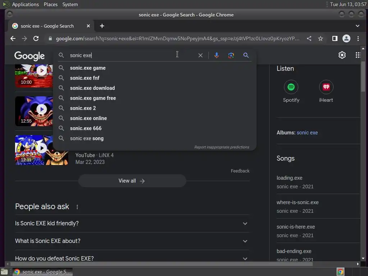
Task: Click the Google logo
Action: point(29,56)
